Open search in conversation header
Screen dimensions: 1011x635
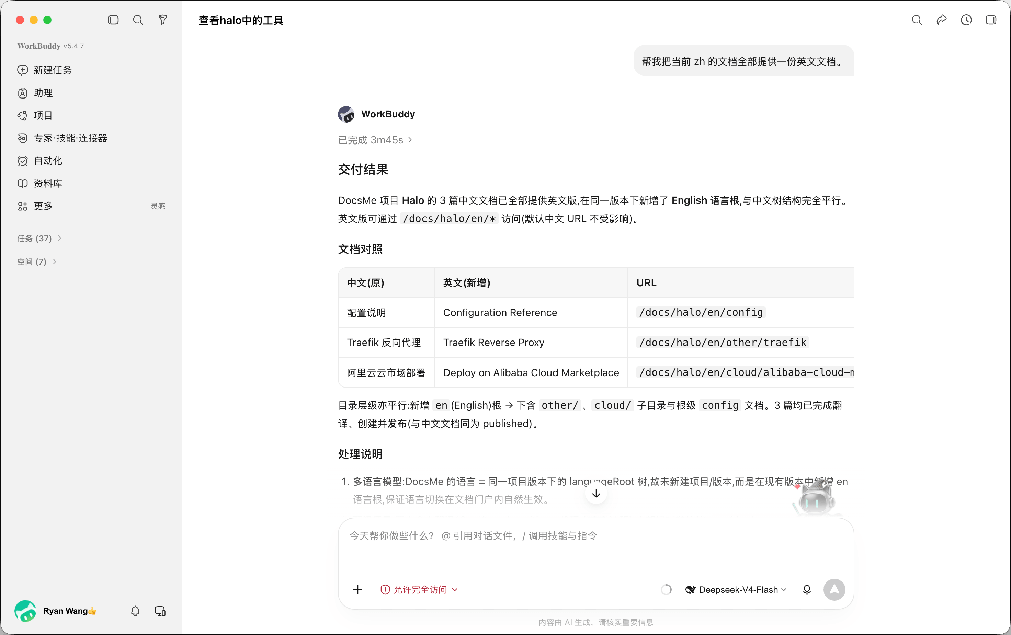pyautogui.click(x=917, y=20)
